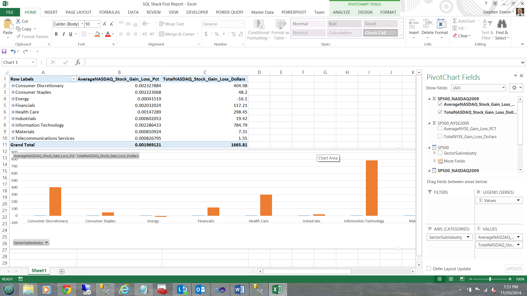
Task: Enable the AverageNYSE_Gain_Loss_PCT field checkbox
Action: tap(440, 129)
